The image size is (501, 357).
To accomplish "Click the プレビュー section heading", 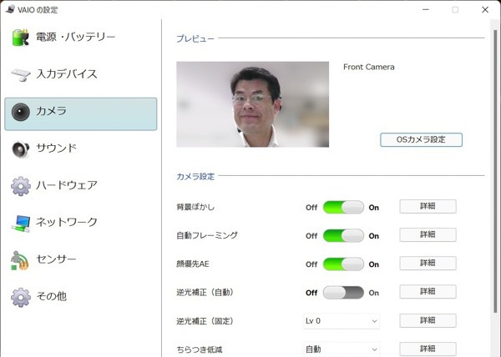I will [195, 38].
